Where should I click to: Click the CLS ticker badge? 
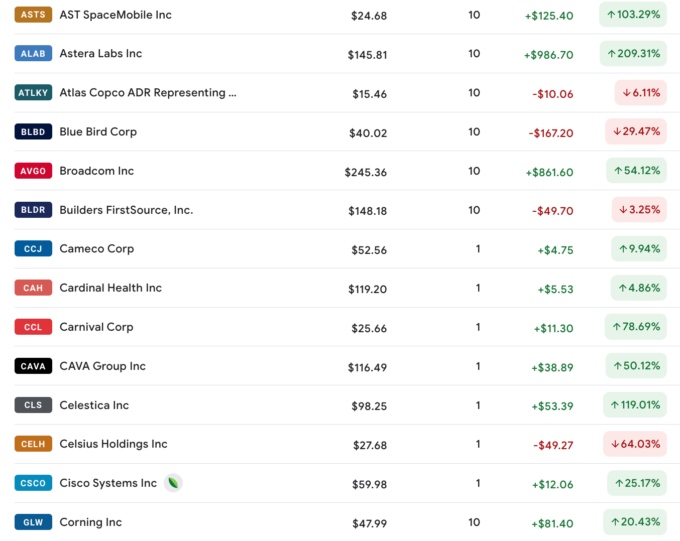point(33,405)
